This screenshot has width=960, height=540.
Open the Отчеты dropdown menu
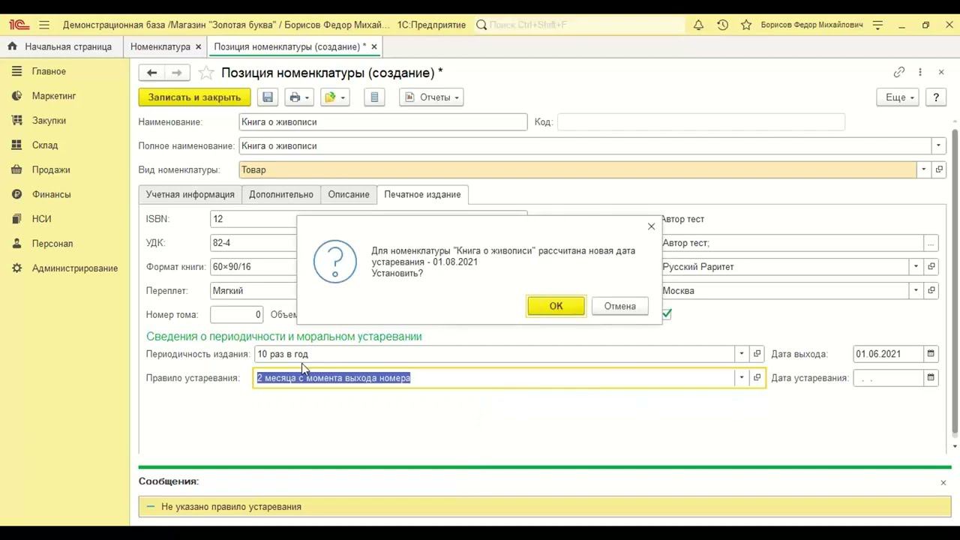tap(431, 97)
